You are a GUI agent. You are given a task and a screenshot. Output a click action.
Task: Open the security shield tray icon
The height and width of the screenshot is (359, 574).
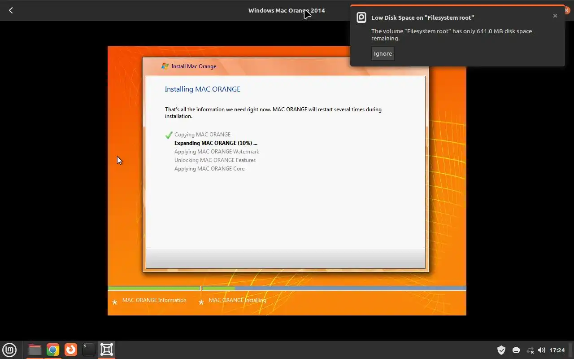pos(501,350)
